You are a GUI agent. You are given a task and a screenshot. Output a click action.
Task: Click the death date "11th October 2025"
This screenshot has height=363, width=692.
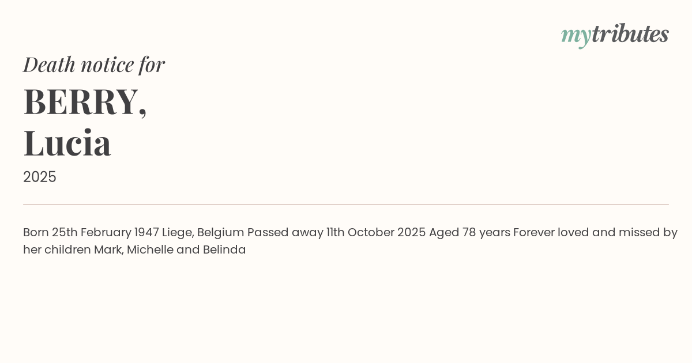[376, 233]
